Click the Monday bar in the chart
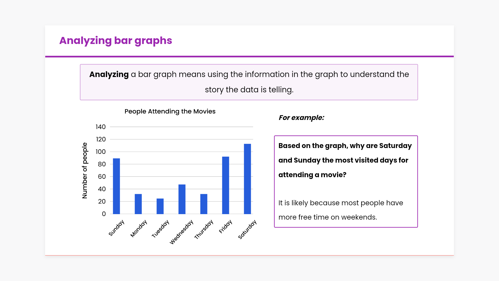Image resolution: width=499 pixels, height=281 pixels. pos(138,204)
